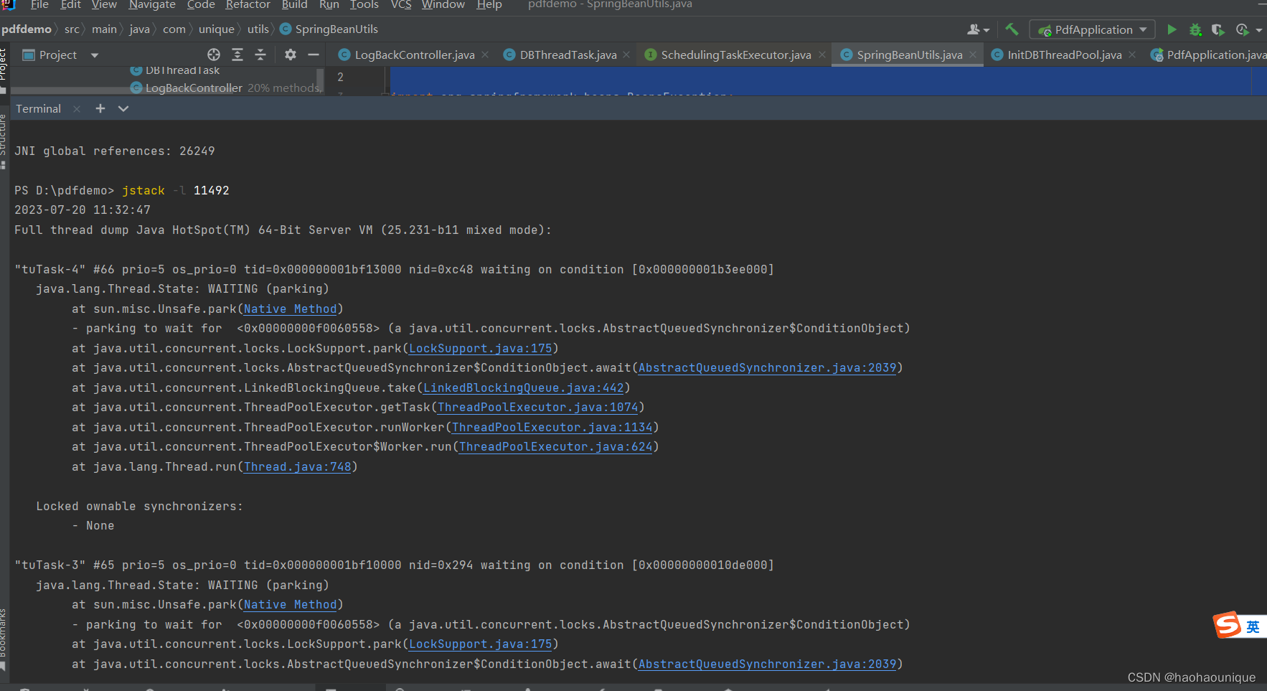The height and width of the screenshot is (691, 1267).
Task: Close the DBThreadTask.java editor tab
Action: click(626, 55)
